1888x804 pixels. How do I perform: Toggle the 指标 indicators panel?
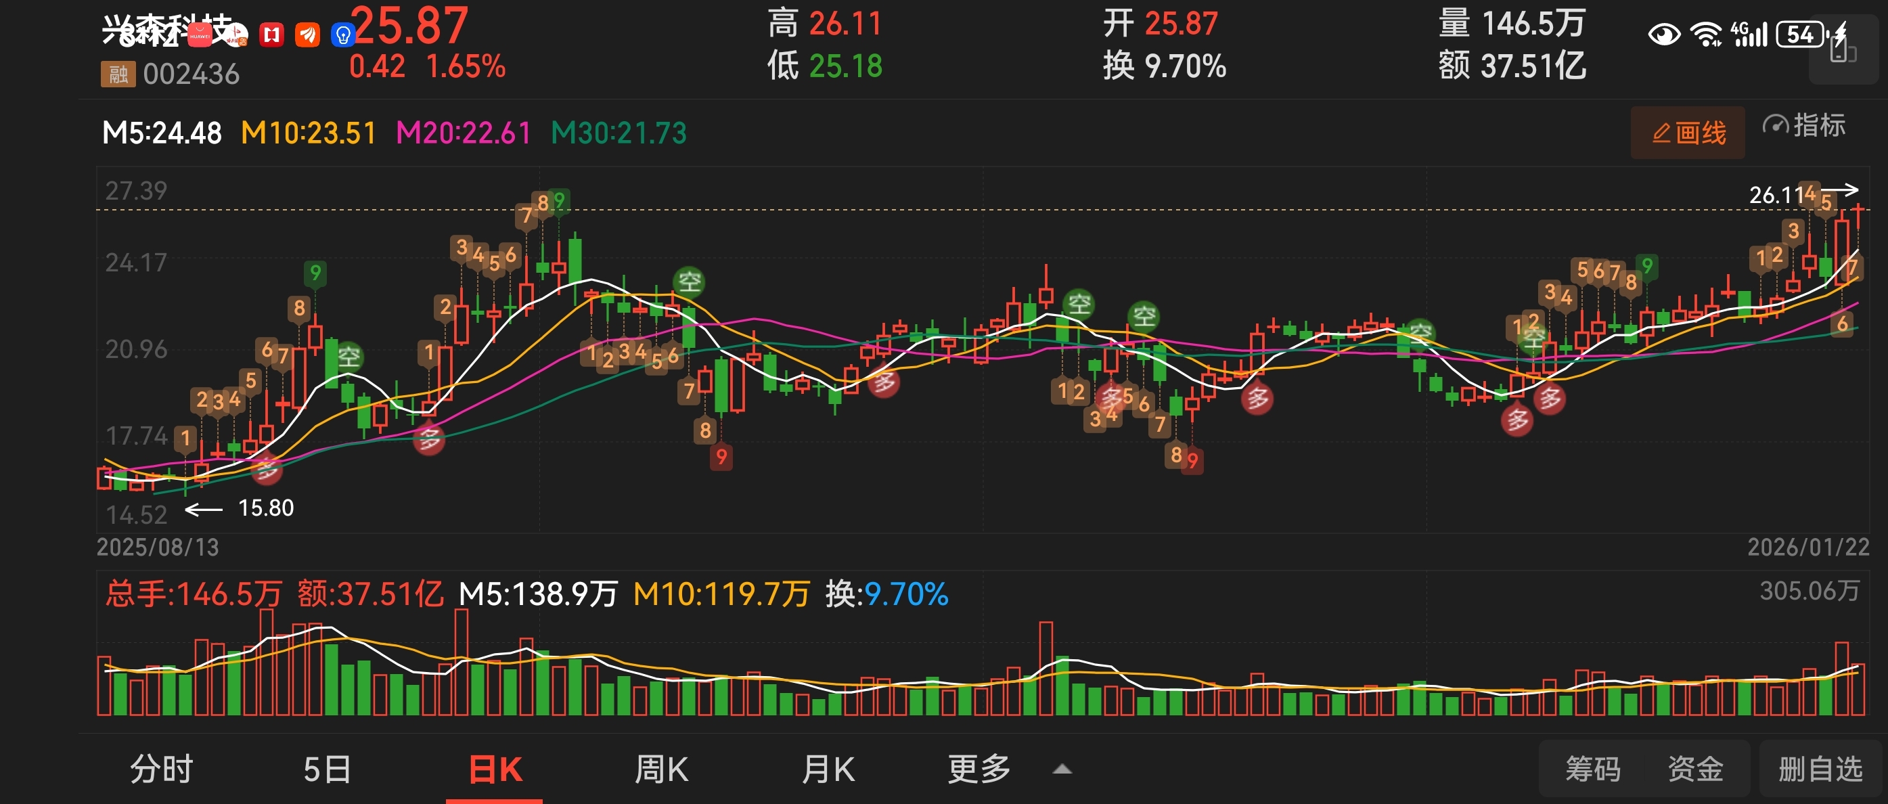point(1805,126)
